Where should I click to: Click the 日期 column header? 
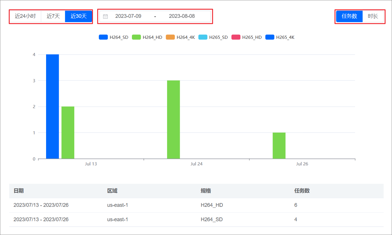[19, 191]
